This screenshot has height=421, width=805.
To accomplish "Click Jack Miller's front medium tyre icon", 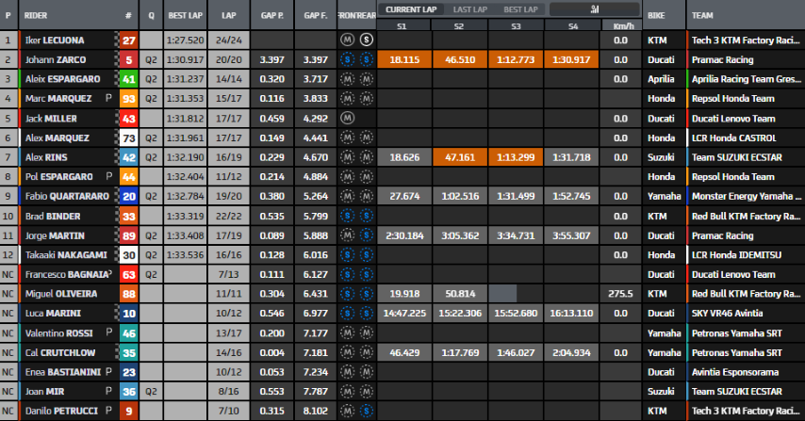I will (347, 119).
